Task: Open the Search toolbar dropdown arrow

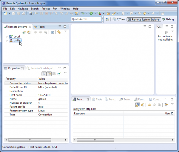Action: [x=118, y=13]
